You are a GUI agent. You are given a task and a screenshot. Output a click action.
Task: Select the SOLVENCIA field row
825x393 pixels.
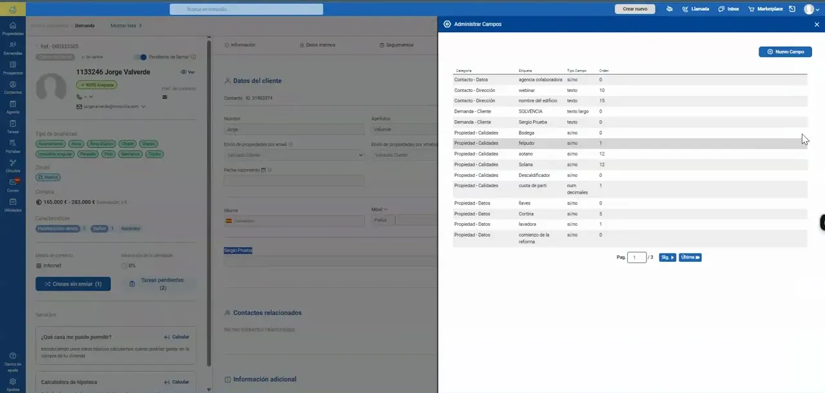630,111
